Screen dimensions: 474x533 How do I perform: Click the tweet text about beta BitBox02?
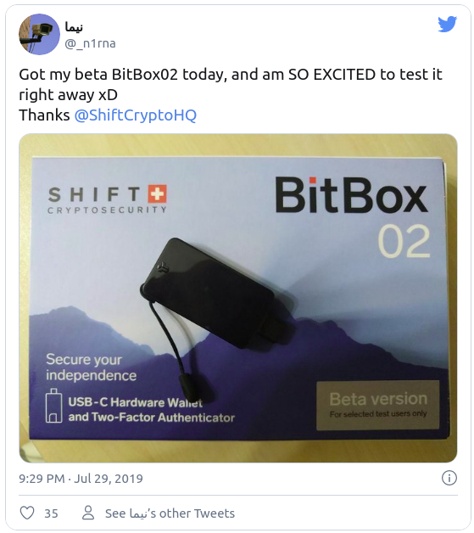pyautogui.click(x=231, y=94)
